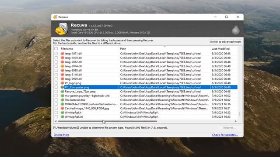Tick the checkbox for CachedImage_1440_900_POS4.jpg
Viewport: 280px width, 157px height.
point(56,108)
